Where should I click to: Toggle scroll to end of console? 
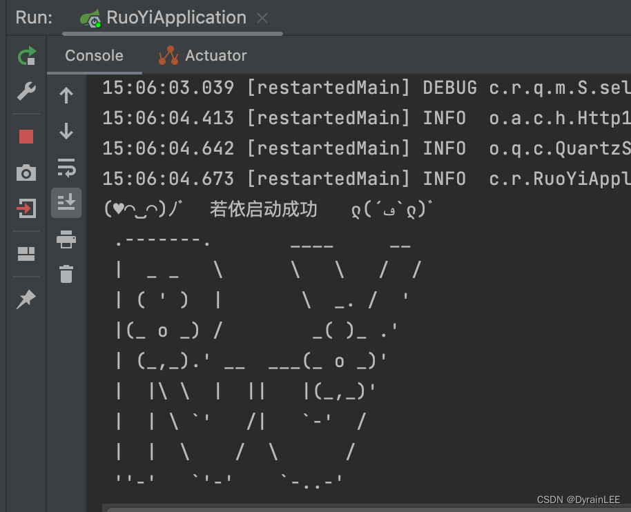[x=66, y=203]
